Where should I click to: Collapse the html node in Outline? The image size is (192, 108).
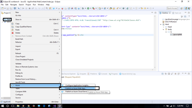point(161,25)
